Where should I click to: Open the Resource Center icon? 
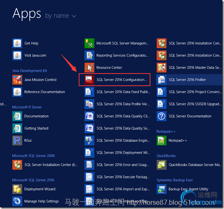89,67
